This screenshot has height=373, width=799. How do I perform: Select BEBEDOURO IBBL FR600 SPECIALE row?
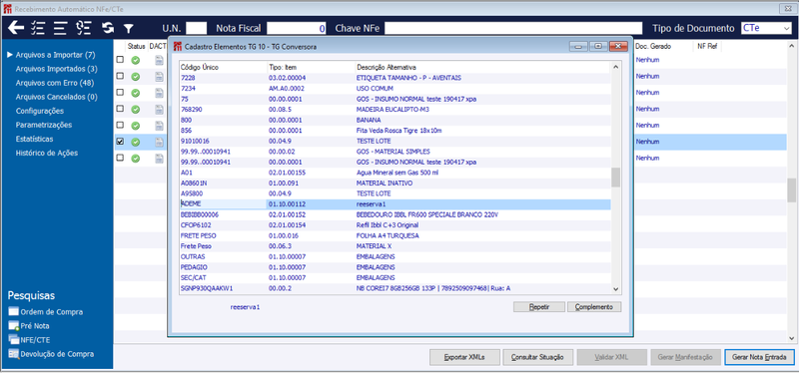pos(395,214)
